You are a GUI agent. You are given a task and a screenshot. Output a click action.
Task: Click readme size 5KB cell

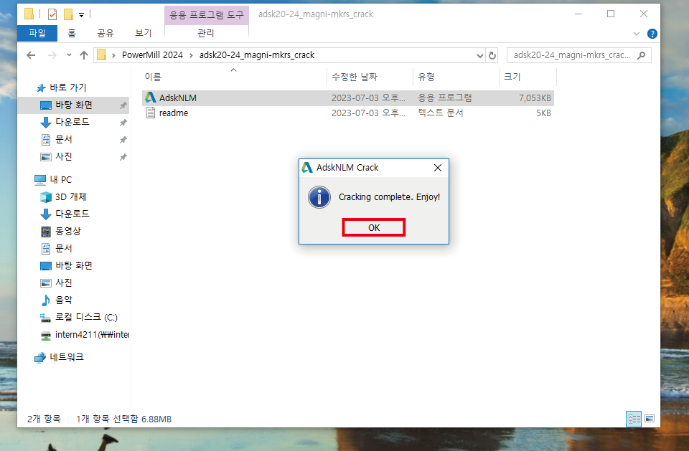543,113
